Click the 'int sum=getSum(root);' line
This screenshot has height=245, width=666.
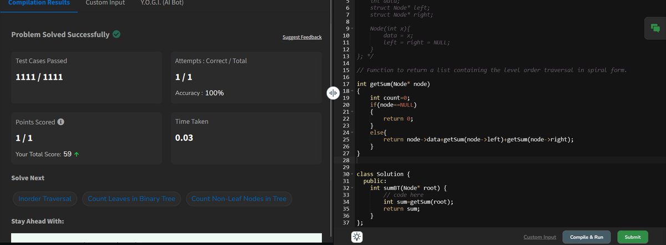(x=418, y=202)
